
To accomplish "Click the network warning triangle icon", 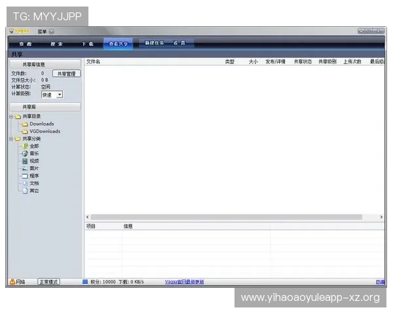I will coord(12,282).
